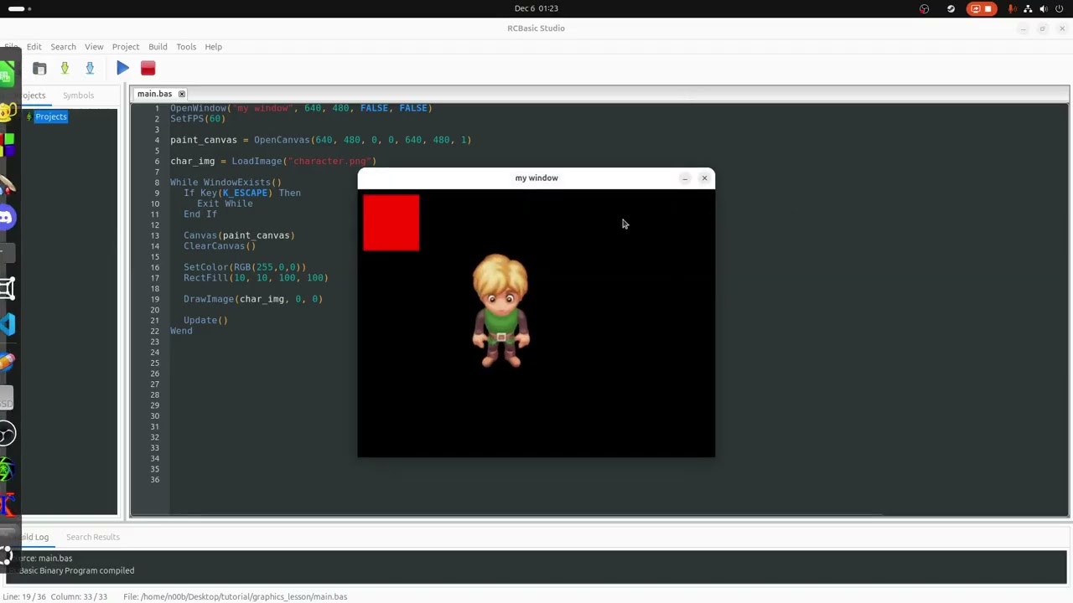1073x603 pixels.
Task: Run the program with the blue play icon
Action: (122, 68)
